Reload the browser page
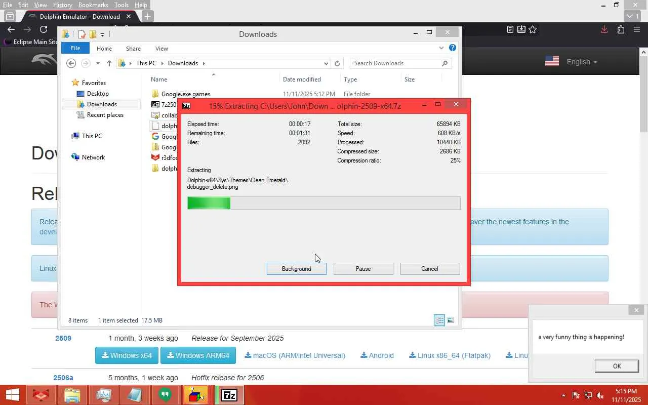Viewport: 648px width, 405px height. (x=44, y=30)
